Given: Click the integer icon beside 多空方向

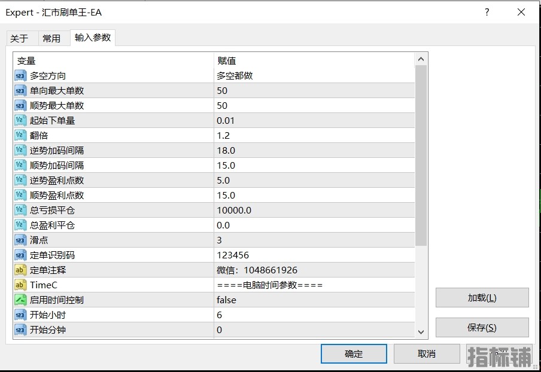Looking at the screenshot, I should click(x=20, y=76).
